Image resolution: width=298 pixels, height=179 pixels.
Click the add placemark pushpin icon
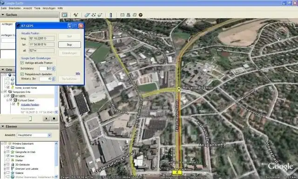coord(76,15)
